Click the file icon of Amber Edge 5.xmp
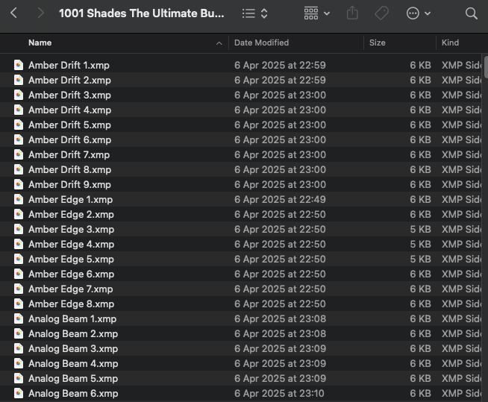The width and height of the screenshot is (488, 402). [19, 259]
